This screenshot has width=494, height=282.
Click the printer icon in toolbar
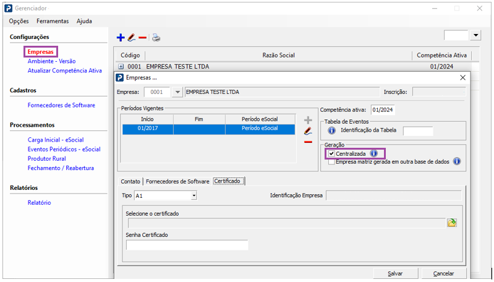[x=156, y=38]
